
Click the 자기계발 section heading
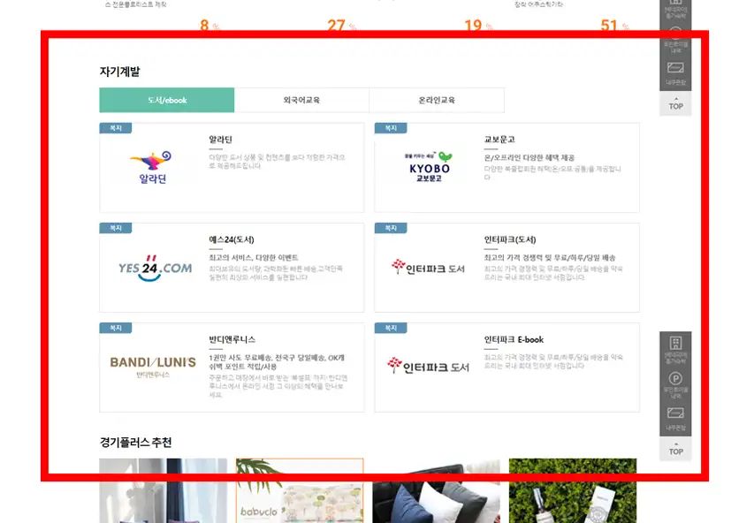[x=119, y=72]
